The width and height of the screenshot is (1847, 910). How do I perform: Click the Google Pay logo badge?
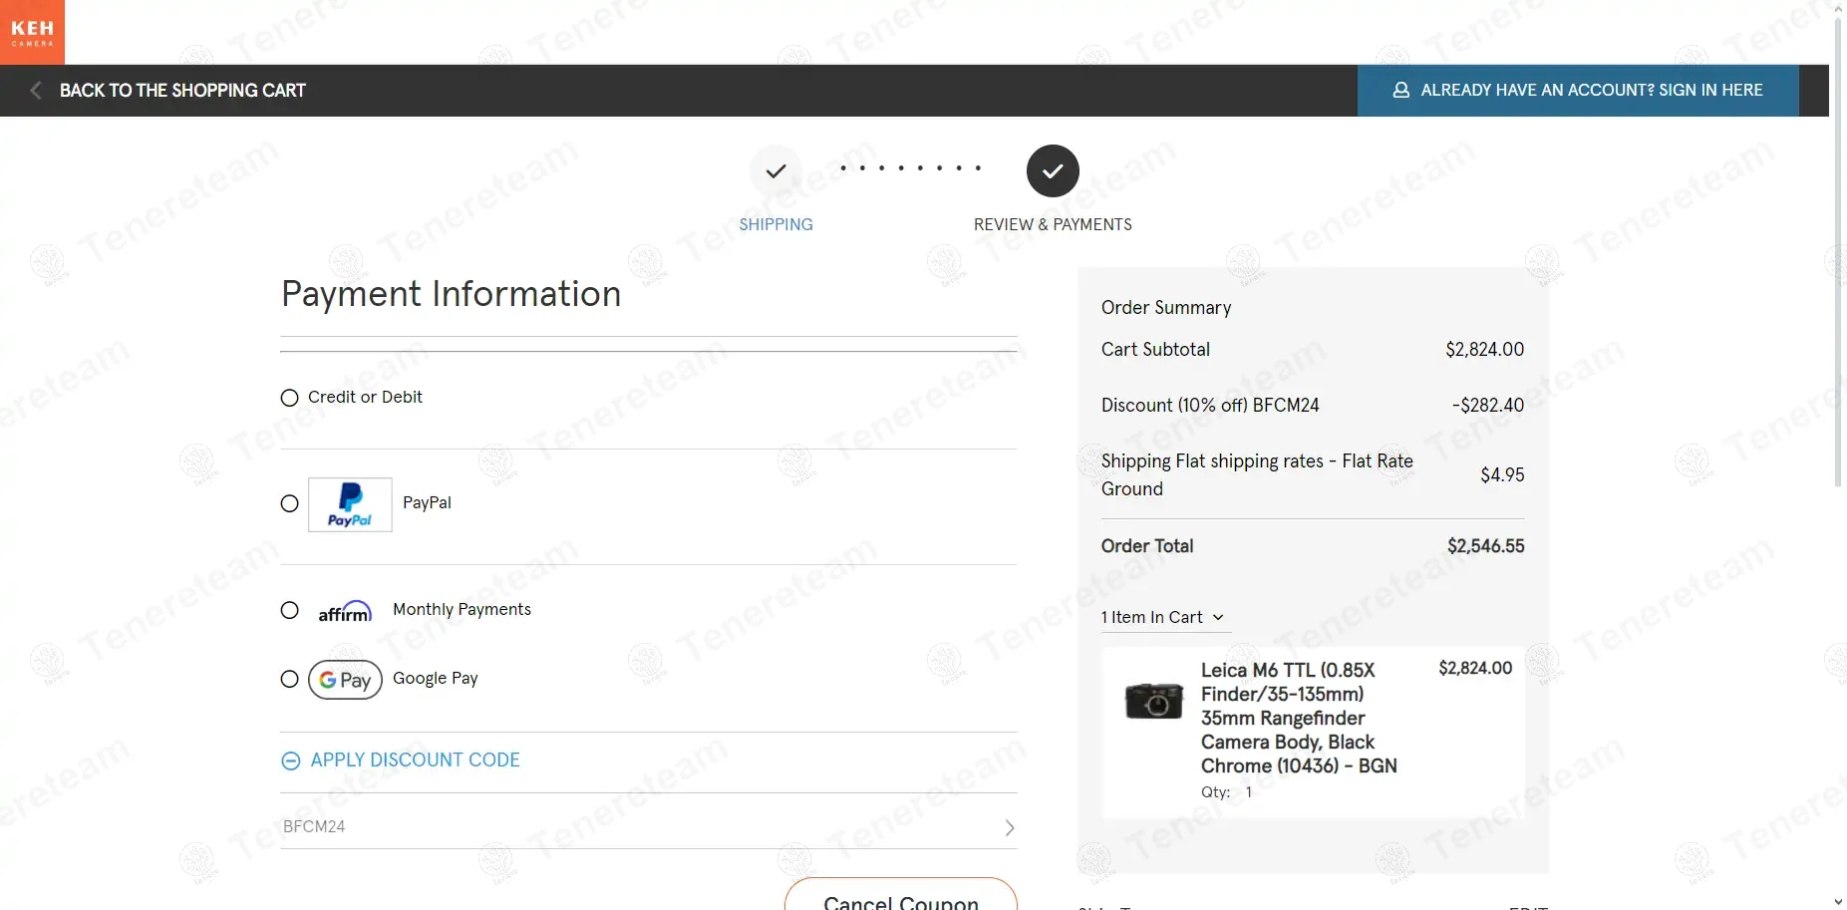[x=345, y=680]
